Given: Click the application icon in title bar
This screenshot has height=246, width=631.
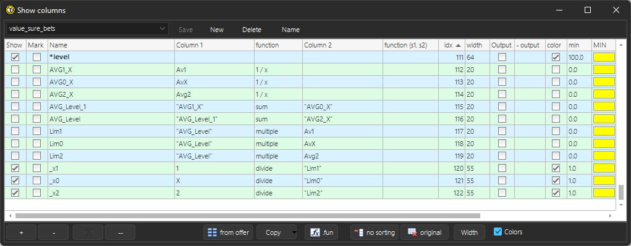Looking at the screenshot, I should click(11, 10).
